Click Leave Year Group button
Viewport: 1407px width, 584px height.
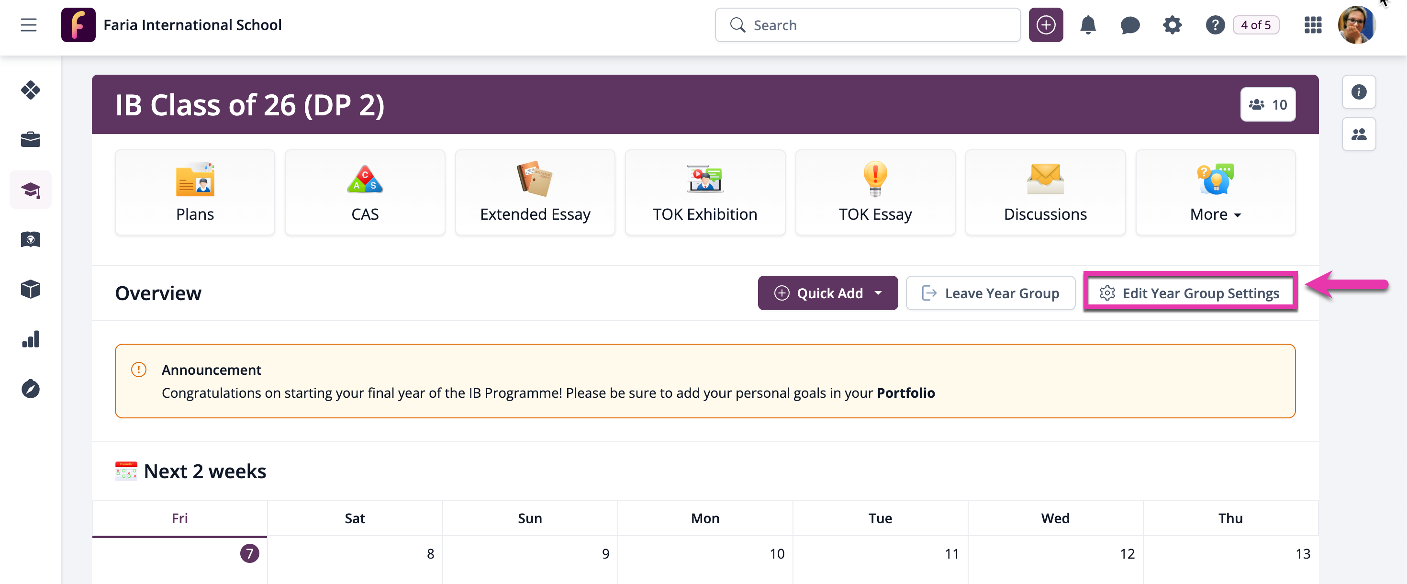pyautogui.click(x=990, y=293)
